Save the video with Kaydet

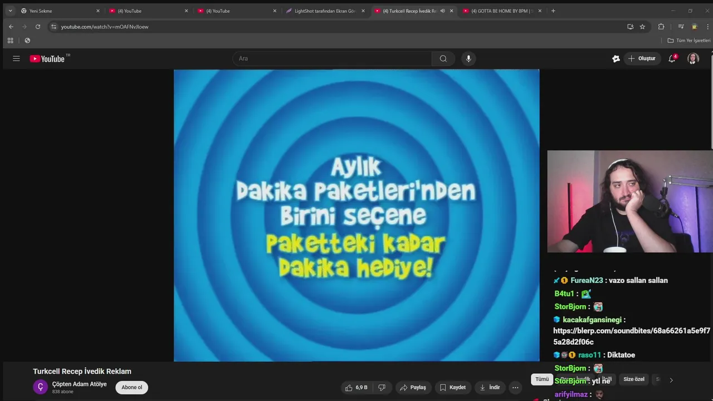452,387
